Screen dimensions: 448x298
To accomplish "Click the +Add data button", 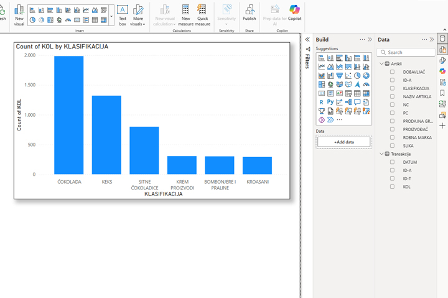I will [343, 142].
